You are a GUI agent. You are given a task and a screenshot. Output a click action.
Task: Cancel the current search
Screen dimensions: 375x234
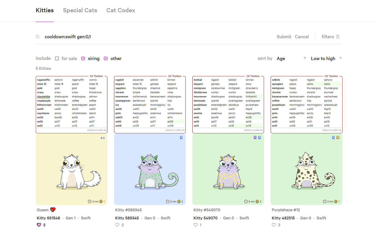302,37
